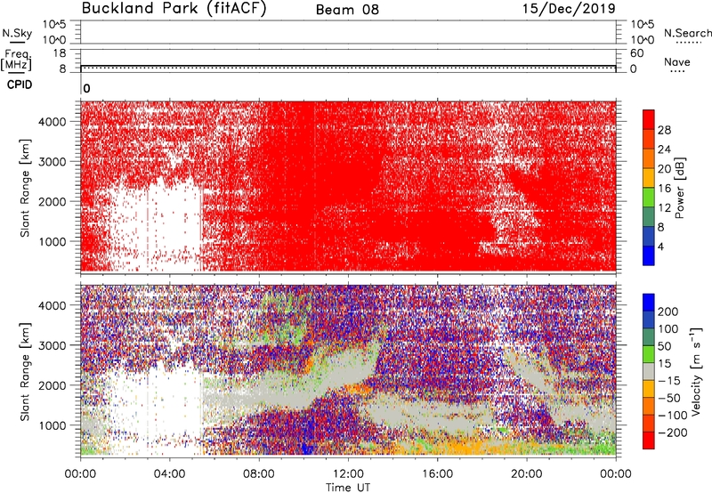Viewport: 712px width, 493px height.
Task: Click the '00:00' leftmost time tick
Action: (x=80, y=474)
